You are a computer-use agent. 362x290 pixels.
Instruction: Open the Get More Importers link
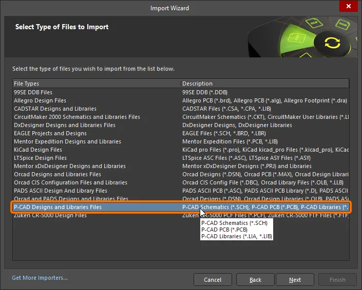(x=40, y=278)
